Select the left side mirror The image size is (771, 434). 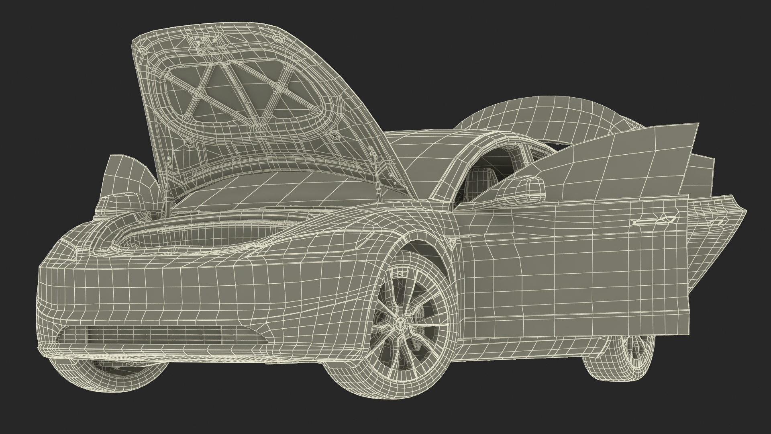point(120,203)
